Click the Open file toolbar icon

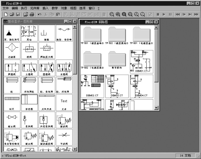(x=12, y=14)
